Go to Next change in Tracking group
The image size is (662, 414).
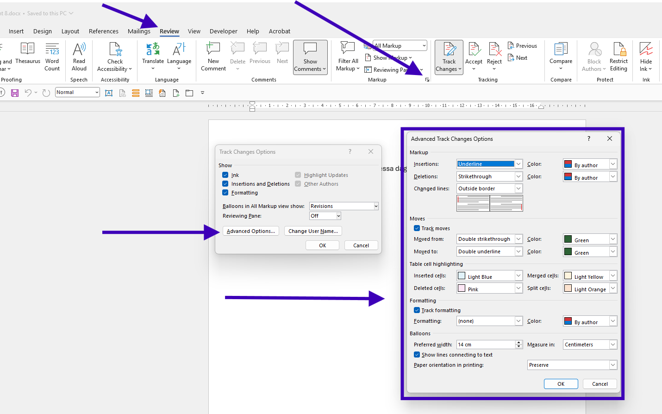click(x=518, y=58)
